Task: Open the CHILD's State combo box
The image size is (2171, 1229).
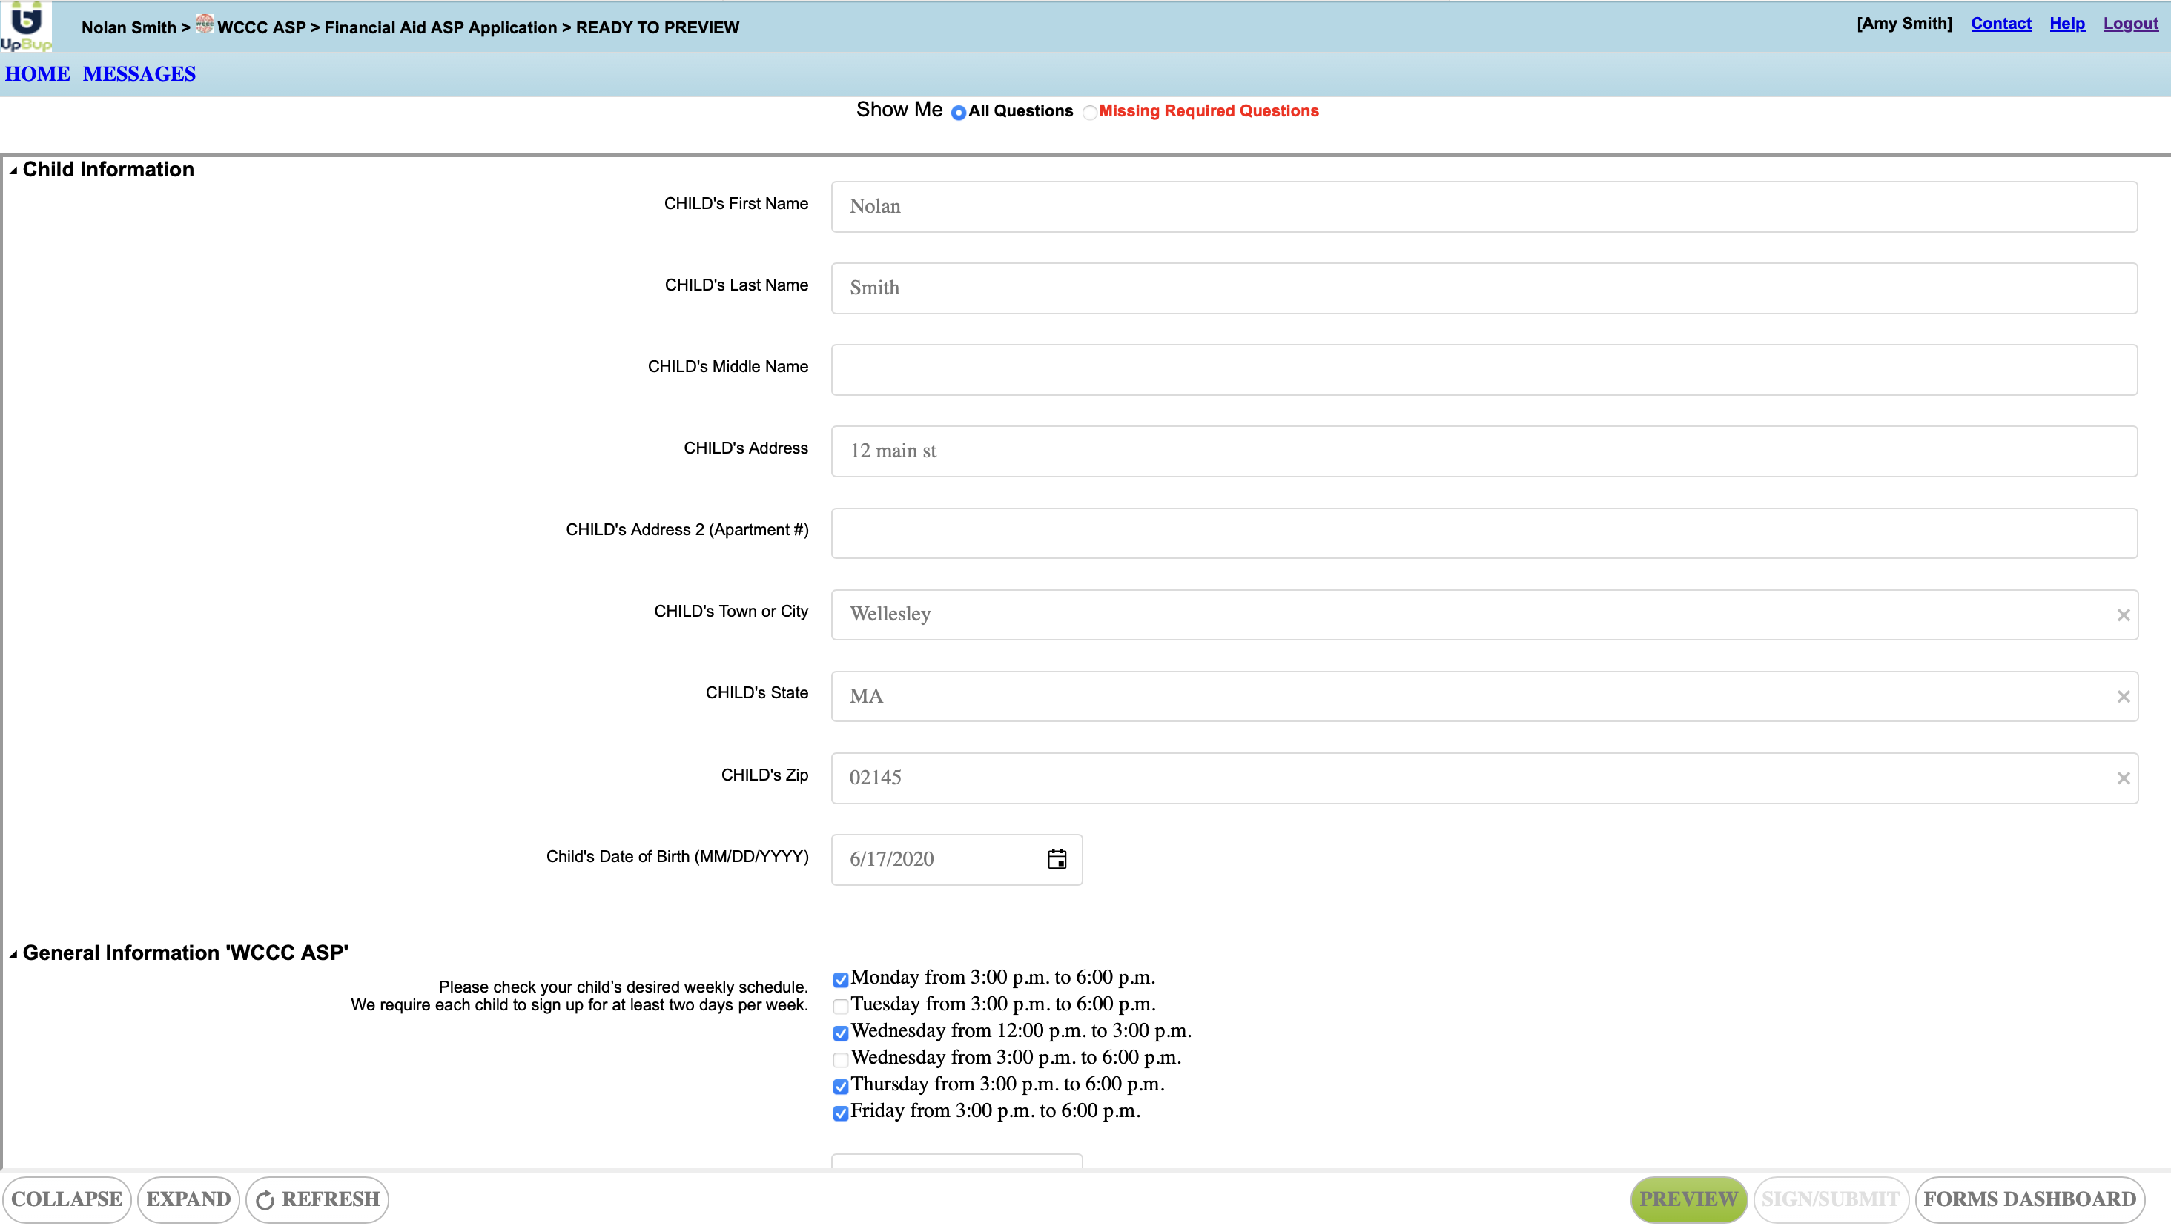Action: pyautogui.click(x=1469, y=696)
